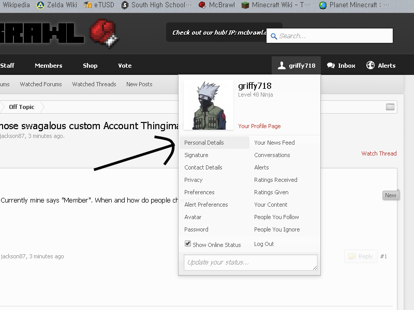Click the Watch Thread link
This screenshot has height=310, width=414.
(x=379, y=153)
